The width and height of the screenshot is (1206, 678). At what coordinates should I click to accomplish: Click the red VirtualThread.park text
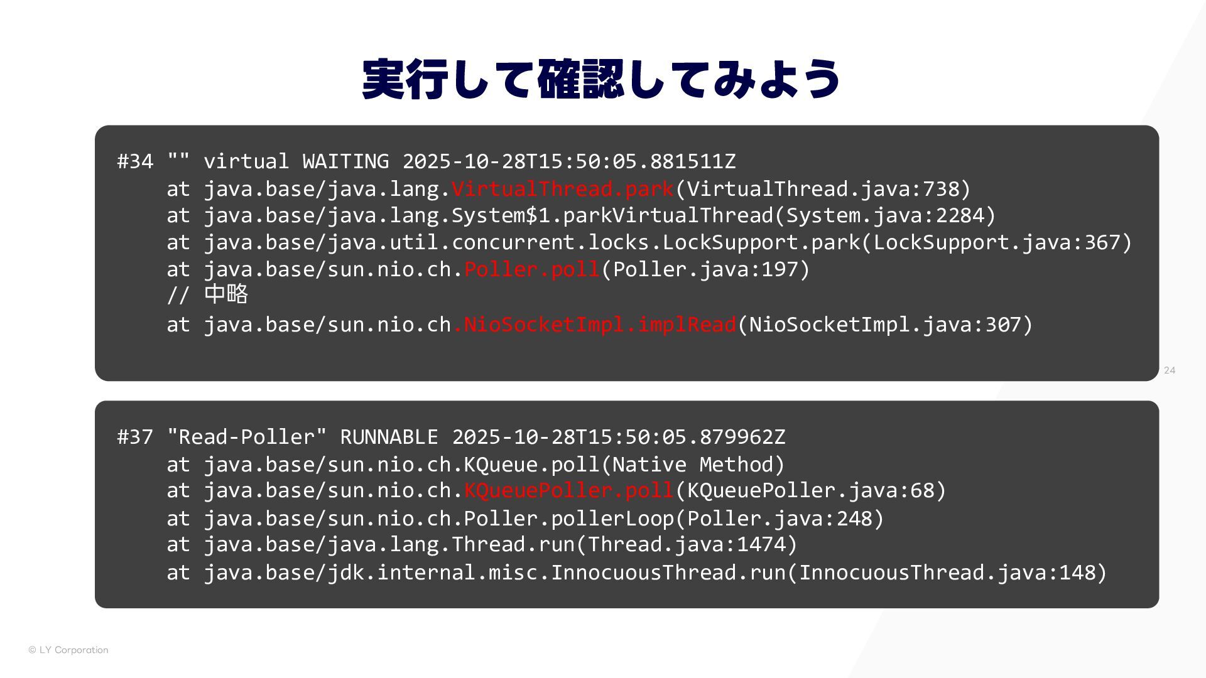(562, 189)
